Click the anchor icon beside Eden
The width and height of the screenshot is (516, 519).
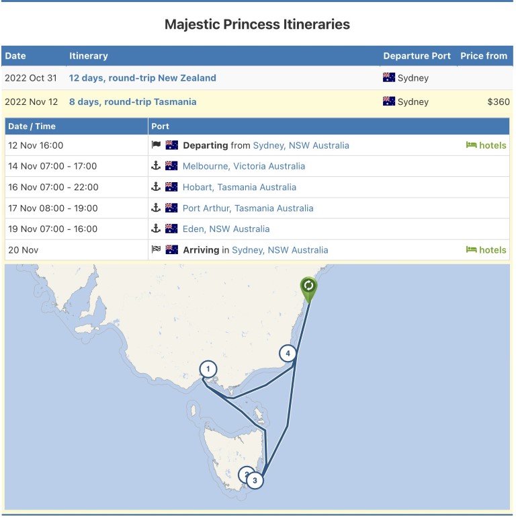(156, 229)
